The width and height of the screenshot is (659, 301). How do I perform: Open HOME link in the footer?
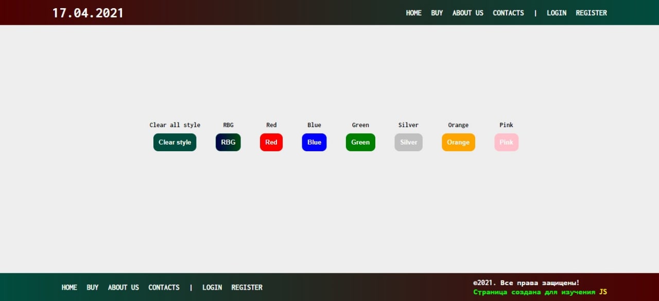point(70,288)
